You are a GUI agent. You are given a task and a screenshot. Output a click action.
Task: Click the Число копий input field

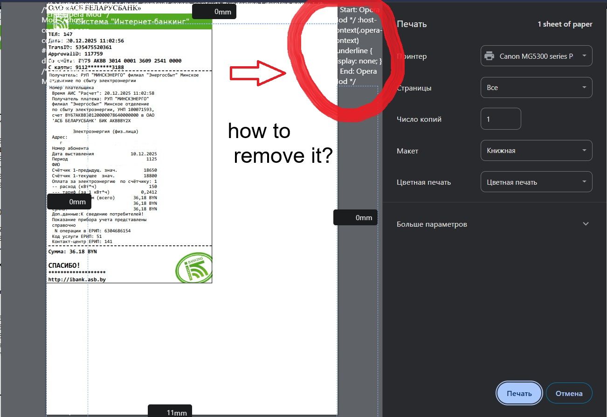point(500,119)
